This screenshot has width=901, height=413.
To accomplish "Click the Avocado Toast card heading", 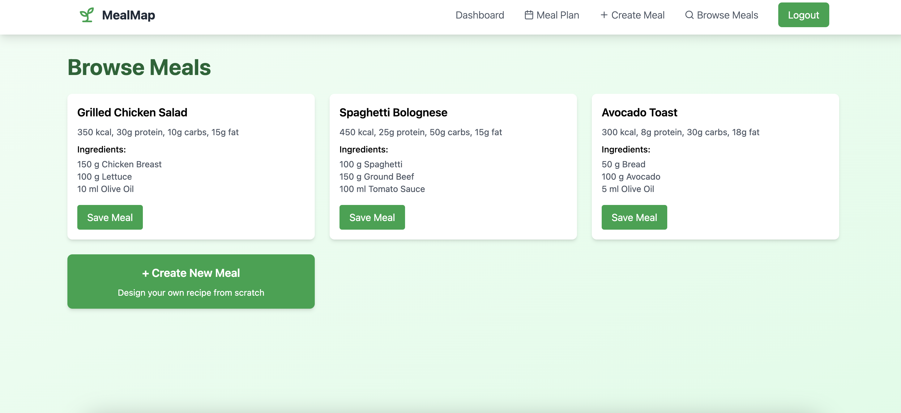I will pos(639,112).
